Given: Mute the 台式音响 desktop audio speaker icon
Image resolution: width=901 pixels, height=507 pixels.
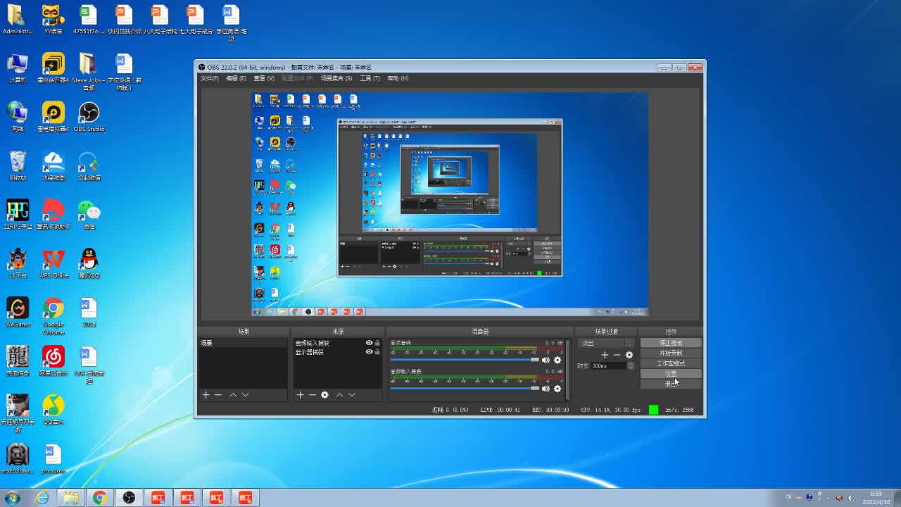Looking at the screenshot, I should 546,360.
